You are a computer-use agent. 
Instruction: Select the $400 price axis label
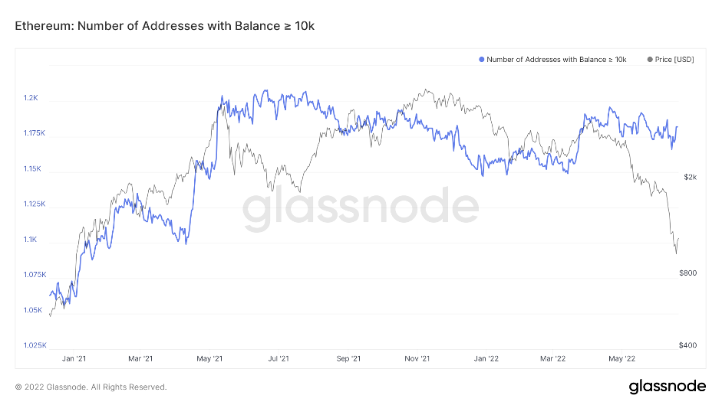[x=687, y=345]
